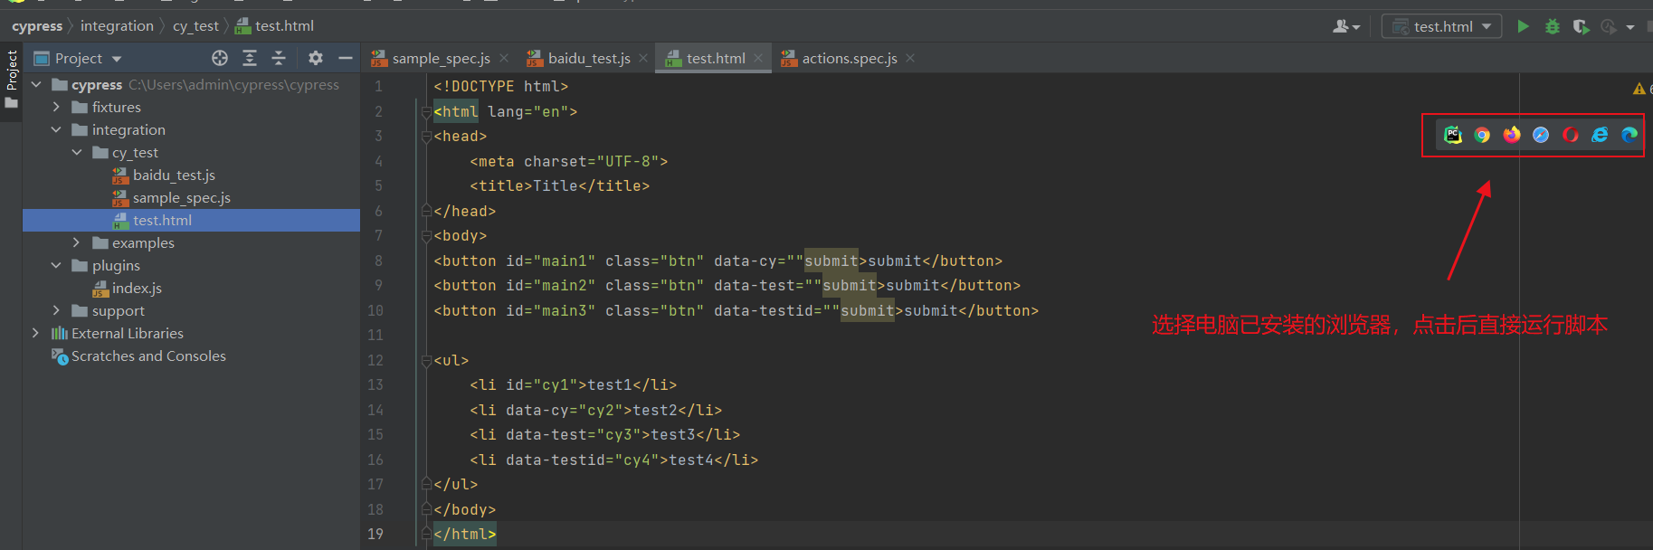Run test.html with the green play button
This screenshot has height=550, width=1653.
coord(1524,26)
